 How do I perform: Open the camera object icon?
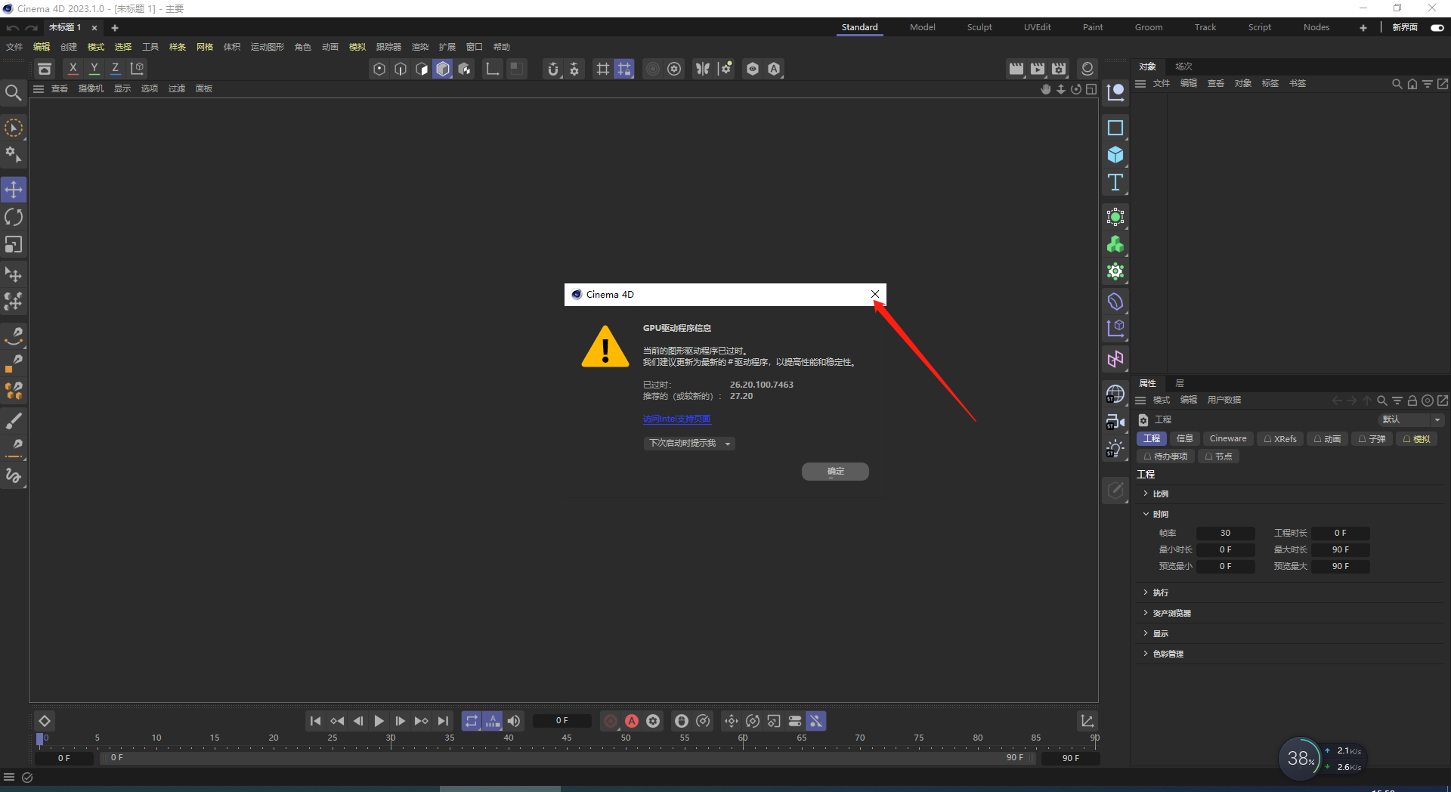click(x=1115, y=422)
